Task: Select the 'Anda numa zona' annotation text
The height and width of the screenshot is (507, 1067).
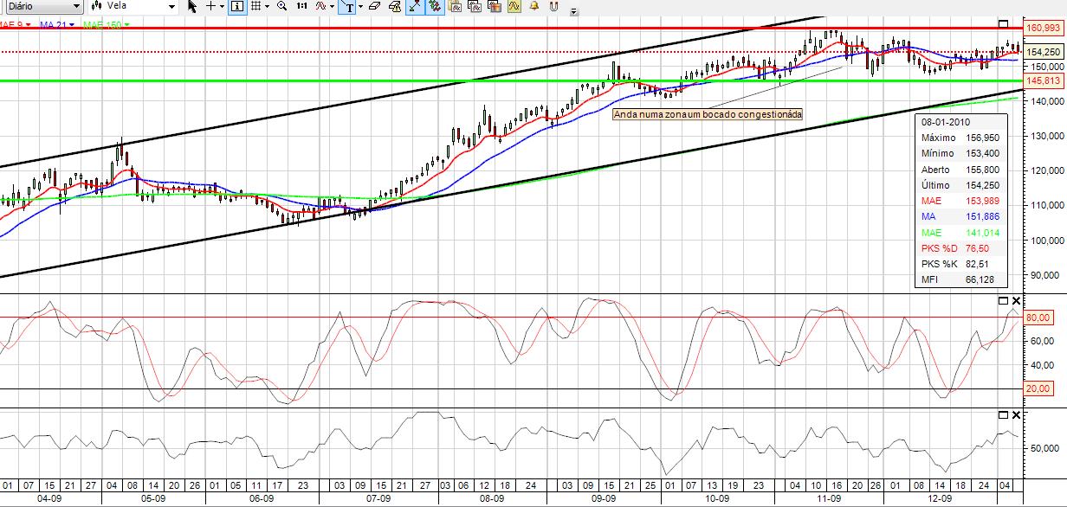Action: 708,113
